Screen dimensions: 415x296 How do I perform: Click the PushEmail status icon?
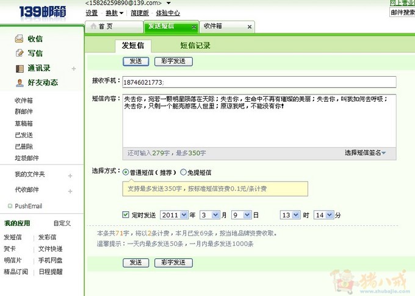(x=10, y=206)
